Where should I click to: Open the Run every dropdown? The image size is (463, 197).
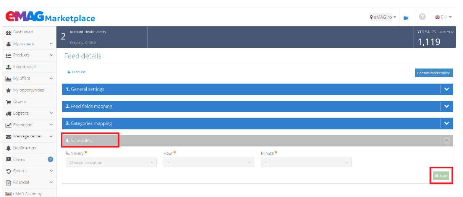tap(111, 163)
